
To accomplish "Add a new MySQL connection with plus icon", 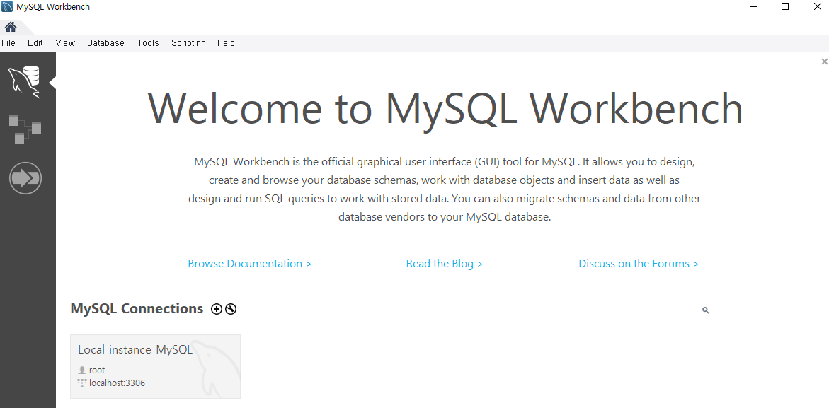I will point(216,309).
